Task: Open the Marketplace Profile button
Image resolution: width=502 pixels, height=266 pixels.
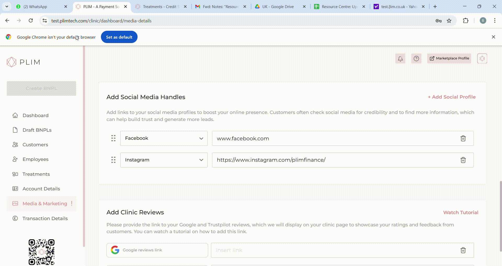Action: [449, 58]
